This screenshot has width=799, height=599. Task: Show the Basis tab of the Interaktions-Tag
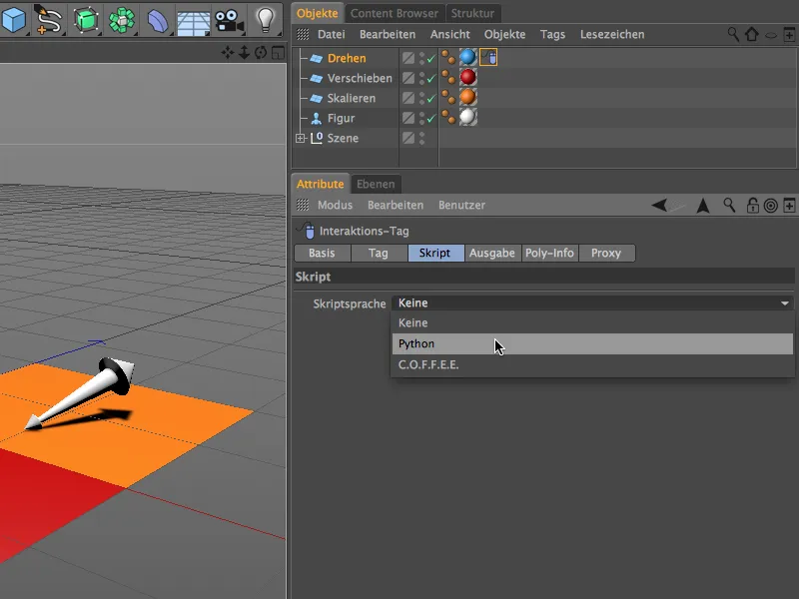(322, 254)
